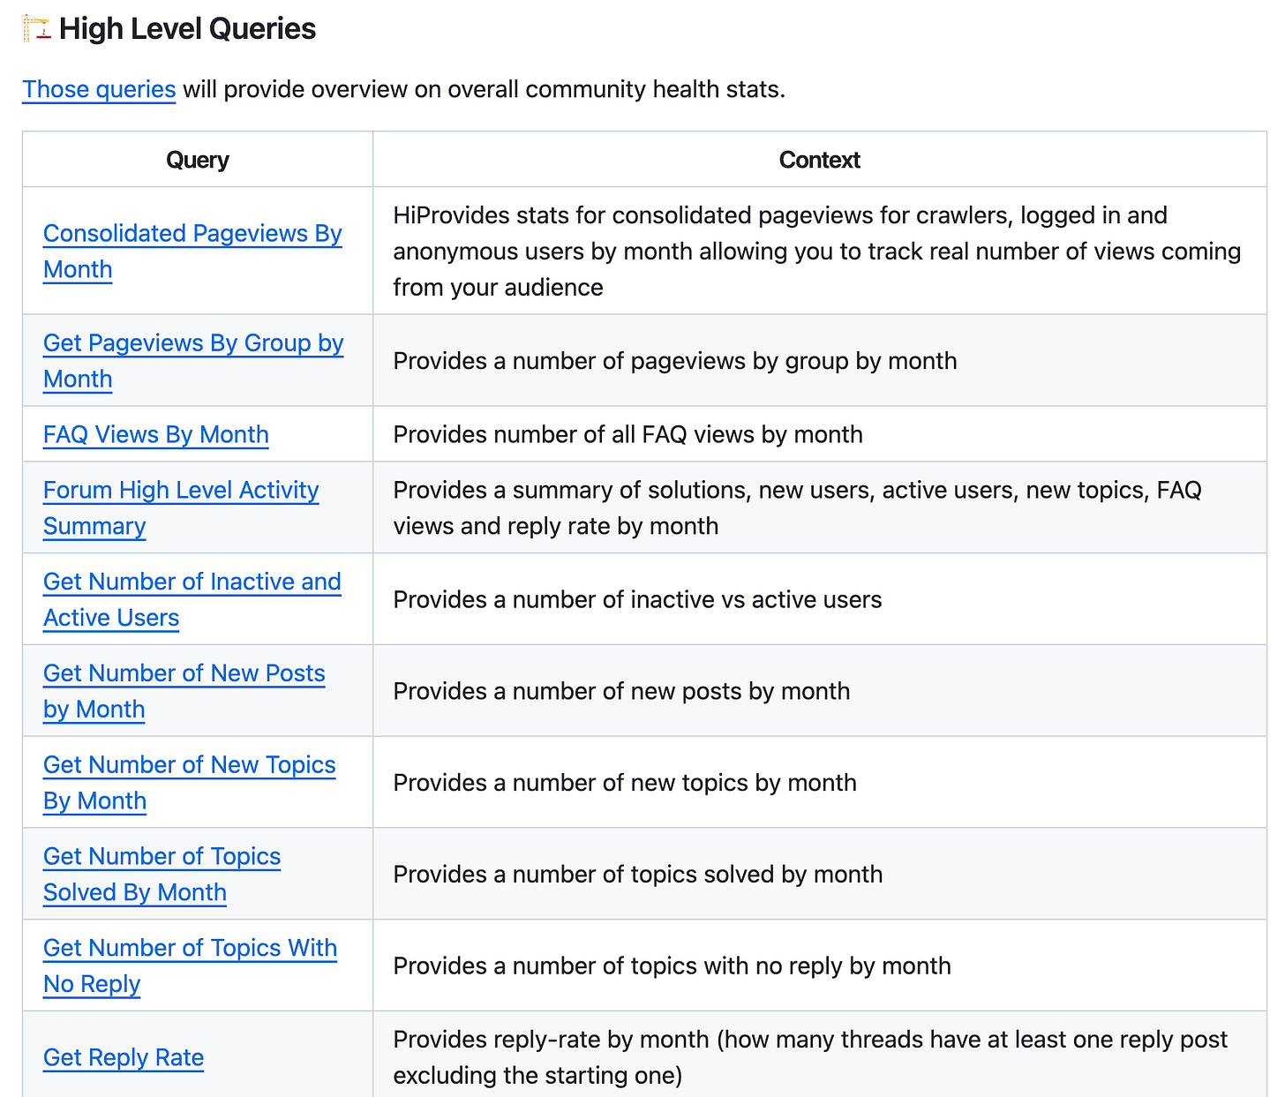Click the 'Context' column header
1285x1097 pixels.
pyautogui.click(x=819, y=160)
